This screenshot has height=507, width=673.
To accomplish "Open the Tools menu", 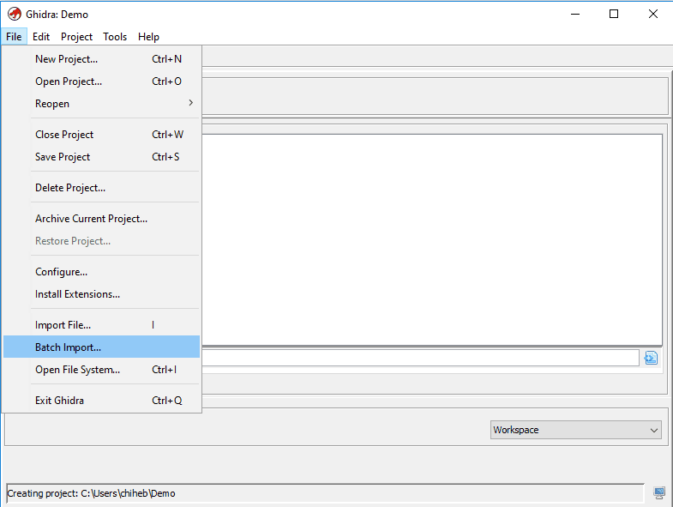I will pyautogui.click(x=115, y=37).
